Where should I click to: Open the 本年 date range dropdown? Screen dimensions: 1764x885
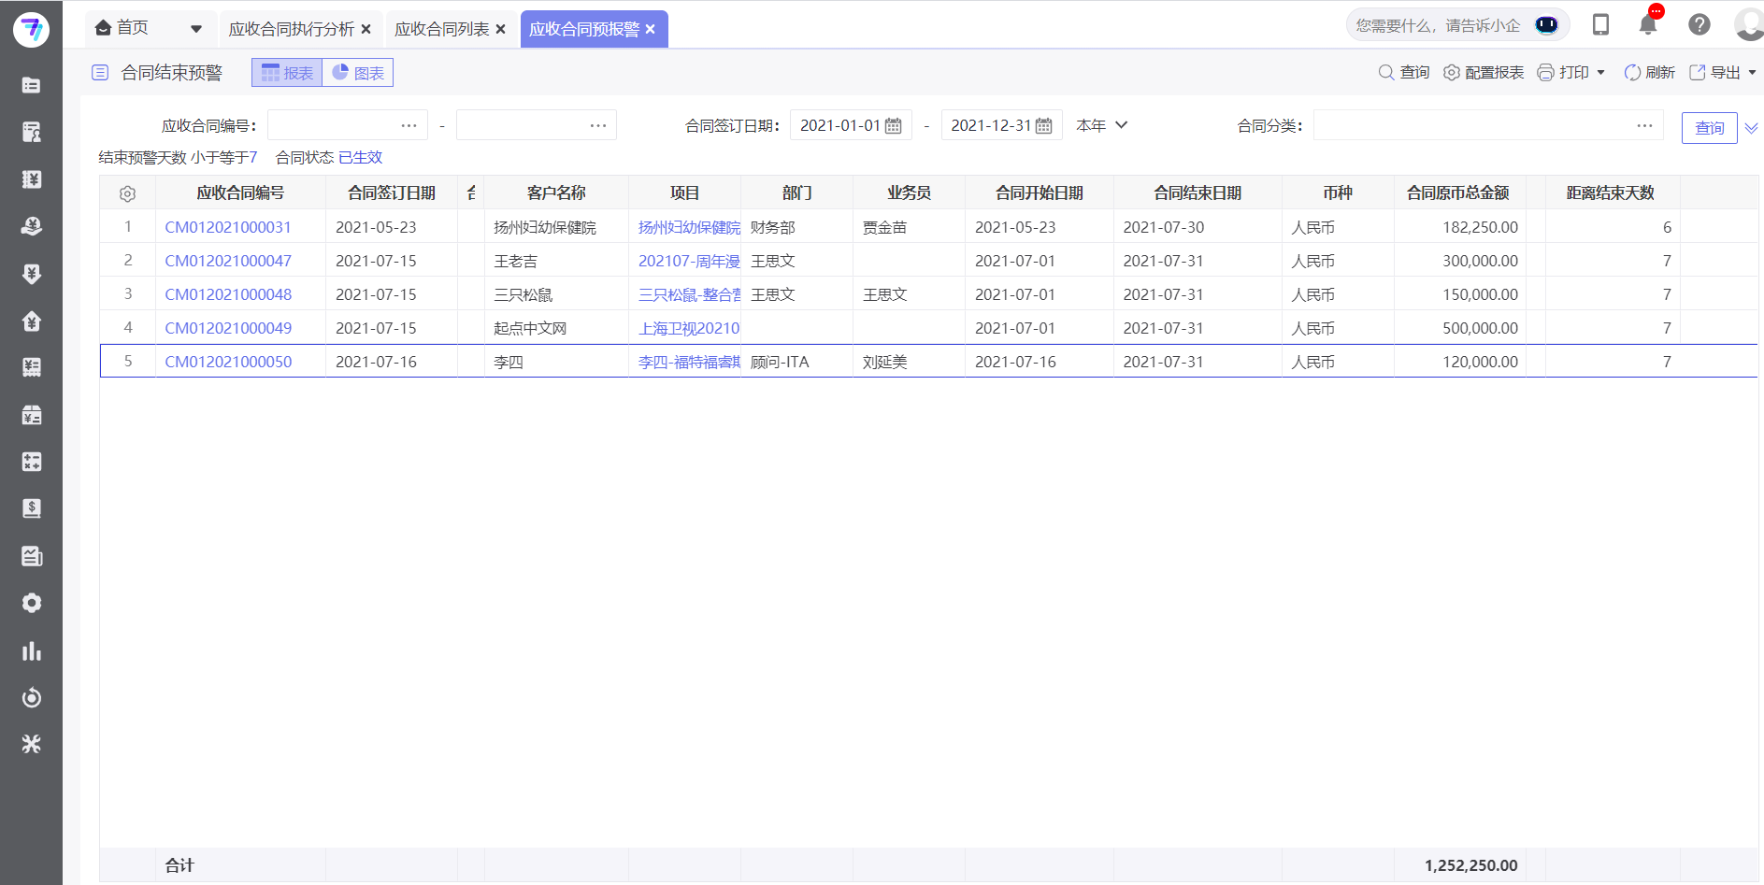pos(1100,124)
